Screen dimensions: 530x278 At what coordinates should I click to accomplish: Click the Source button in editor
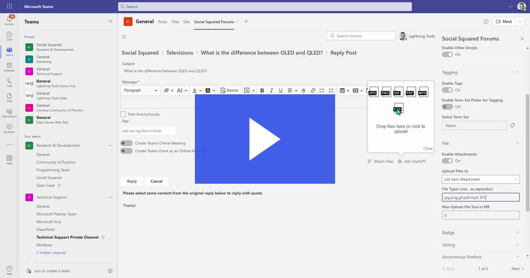pos(229,90)
